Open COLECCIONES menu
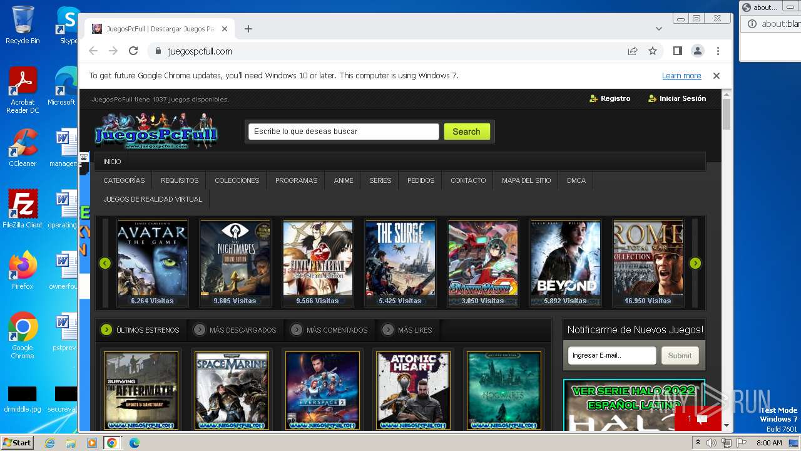The width and height of the screenshot is (801, 451). click(237, 180)
